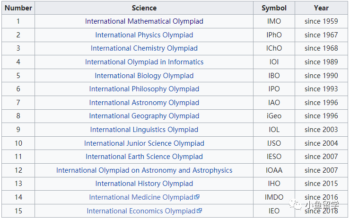Click International Earth Science Olympiad link
Viewport: 350px width, 220px height.
click(144, 157)
